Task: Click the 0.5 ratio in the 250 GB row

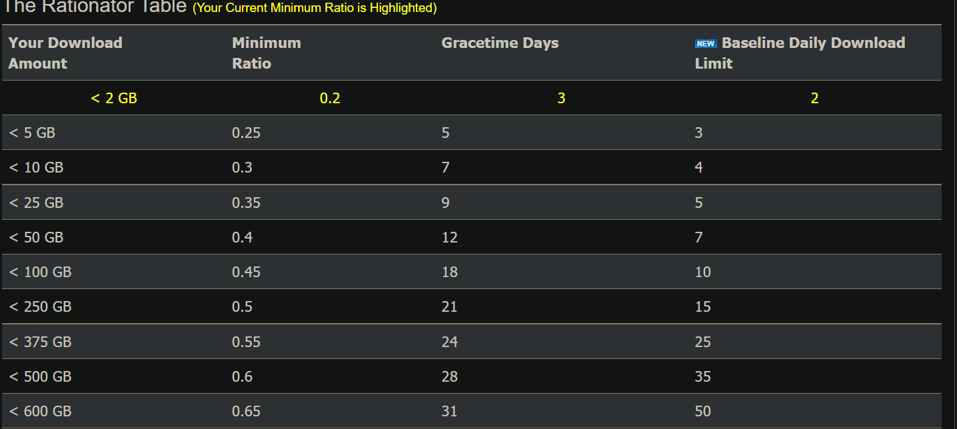Action: click(242, 307)
